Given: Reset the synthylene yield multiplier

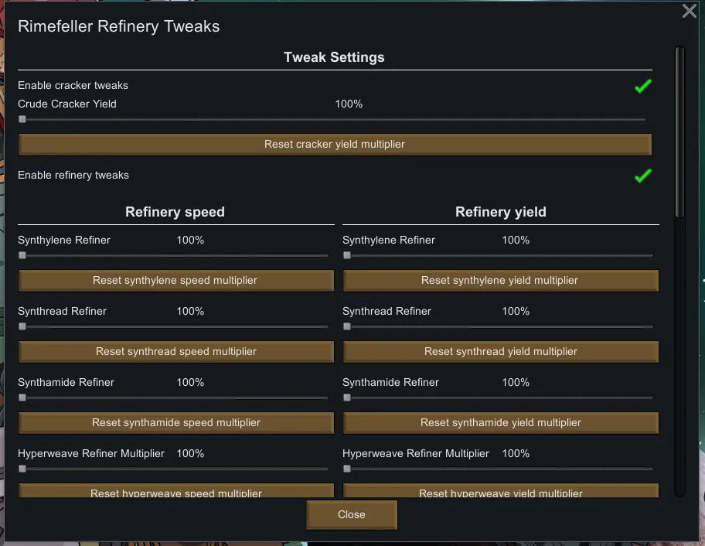Looking at the screenshot, I should click(x=500, y=281).
